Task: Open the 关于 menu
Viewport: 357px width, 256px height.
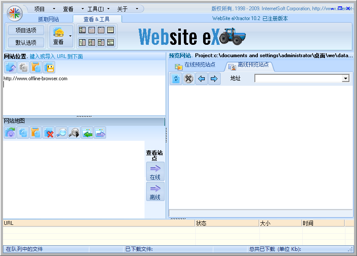Action: tap(122, 9)
